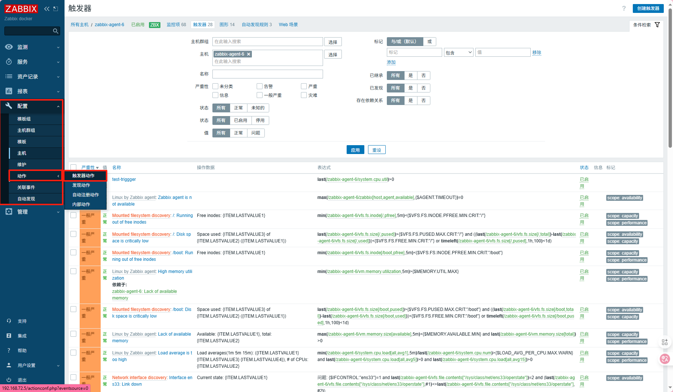Click 选择 button for host groups
This screenshot has width=673, height=392.
tap(333, 42)
